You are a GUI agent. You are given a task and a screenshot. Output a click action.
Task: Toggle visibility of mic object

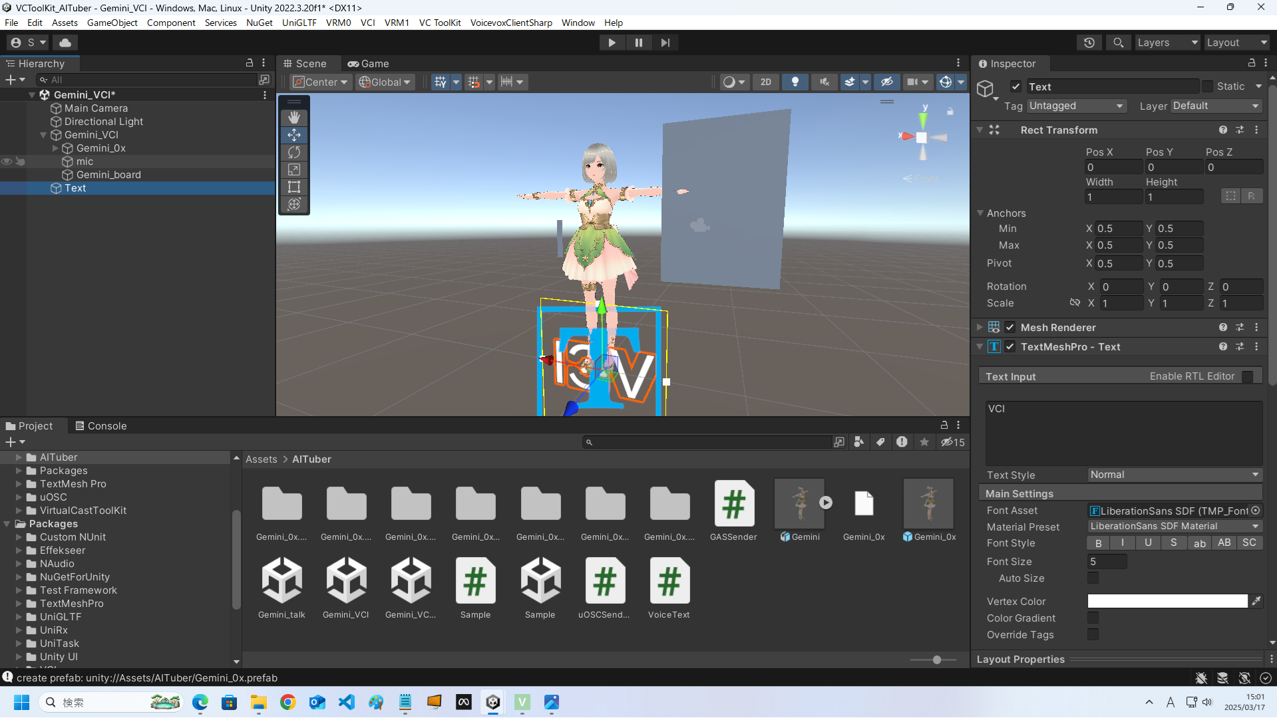(7, 162)
